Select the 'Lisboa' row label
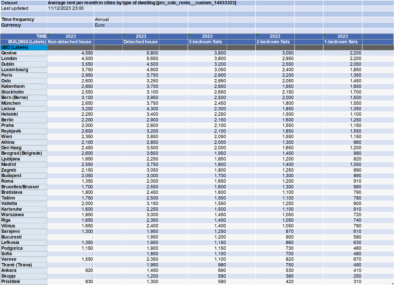Image resolution: width=394 pixels, height=285 pixels. tap(24, 109)
